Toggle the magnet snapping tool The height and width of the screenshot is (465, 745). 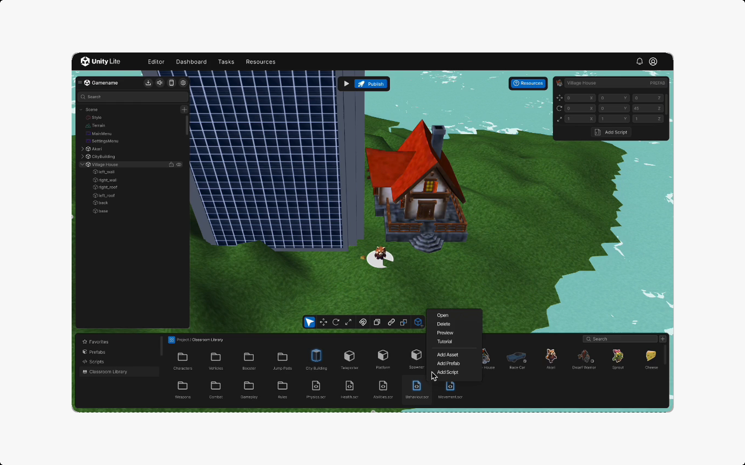coord(363,322)
